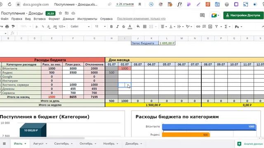The image size is (264, 148).
Task: Open the Инструменты menu
Action: coord(87,19)
